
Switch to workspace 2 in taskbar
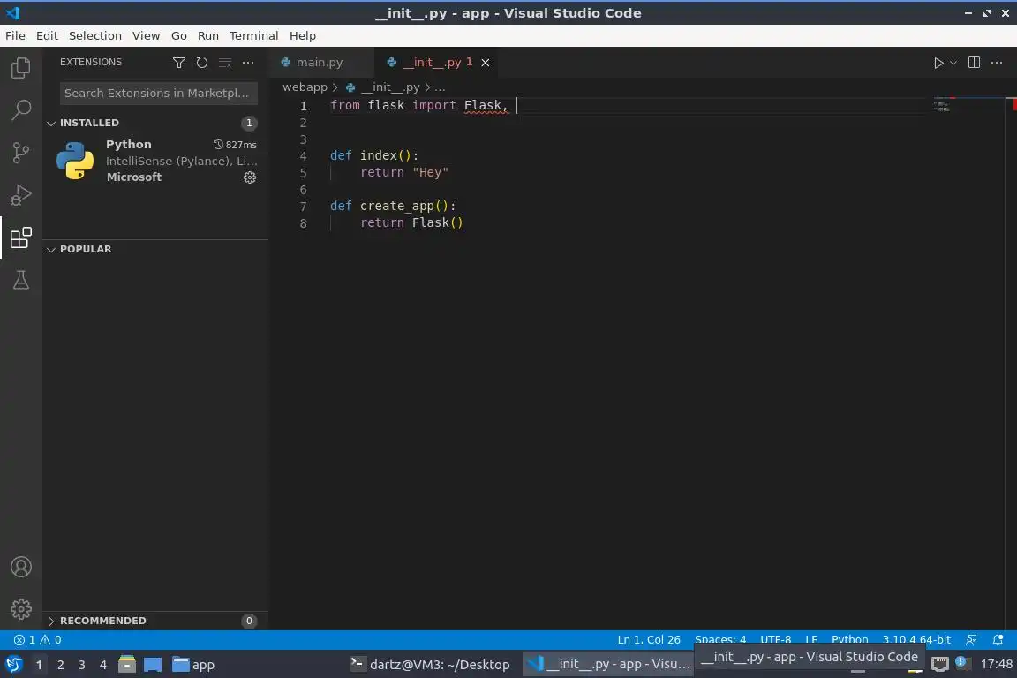tap(60, 665)
